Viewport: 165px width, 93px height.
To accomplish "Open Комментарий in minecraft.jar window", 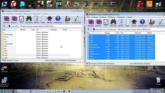I will pos(76,20).
